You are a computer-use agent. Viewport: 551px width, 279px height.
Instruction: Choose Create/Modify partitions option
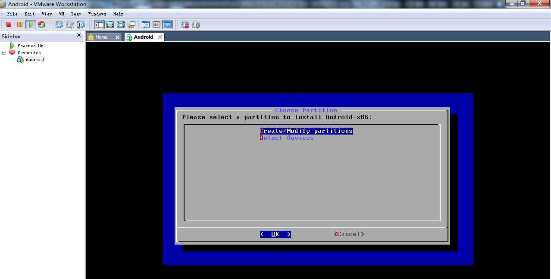306,131
